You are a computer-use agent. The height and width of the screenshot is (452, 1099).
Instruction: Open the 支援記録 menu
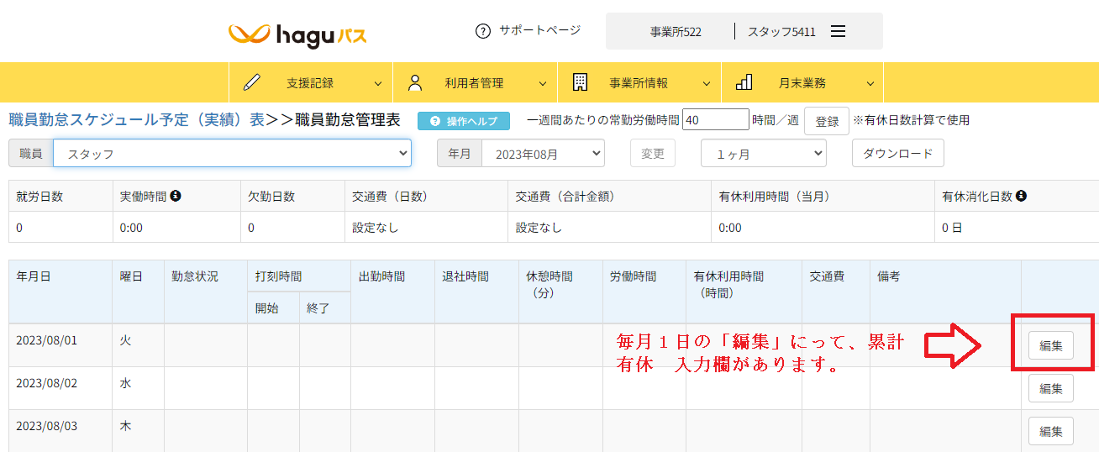click(310, 82)
